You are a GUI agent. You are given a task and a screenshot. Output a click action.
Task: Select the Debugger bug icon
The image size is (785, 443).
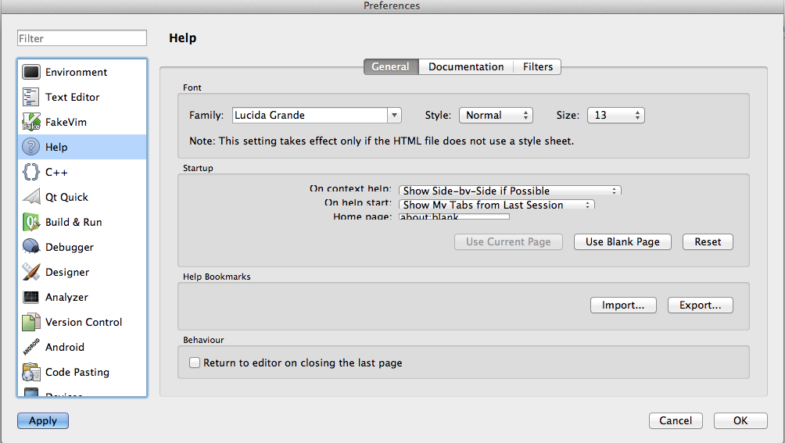click(x=31, y=248)
